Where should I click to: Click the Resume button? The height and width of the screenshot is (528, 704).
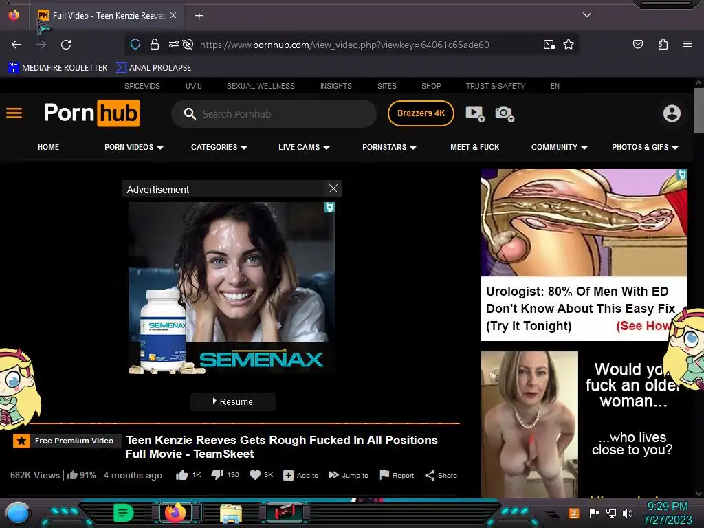[232, 401]
